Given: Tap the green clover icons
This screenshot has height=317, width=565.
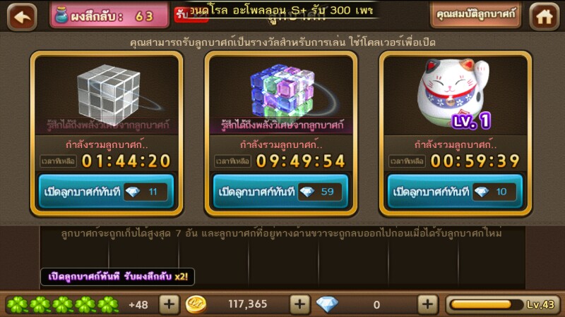Looking at the screenshot, I should [63, 305].
